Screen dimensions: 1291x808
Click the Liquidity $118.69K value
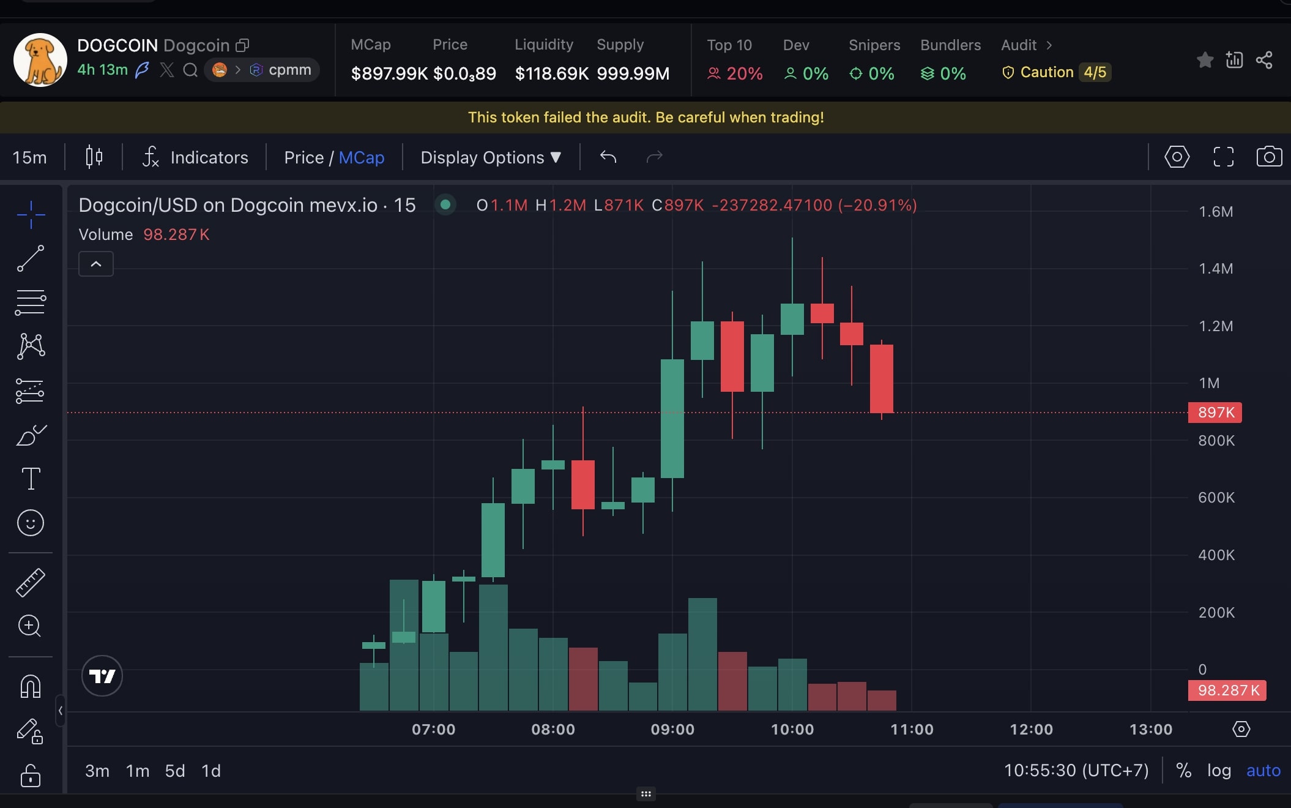552,73
